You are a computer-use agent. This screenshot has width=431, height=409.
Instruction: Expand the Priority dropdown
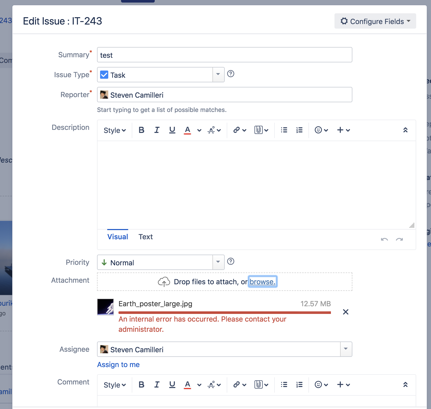[218, 262]
